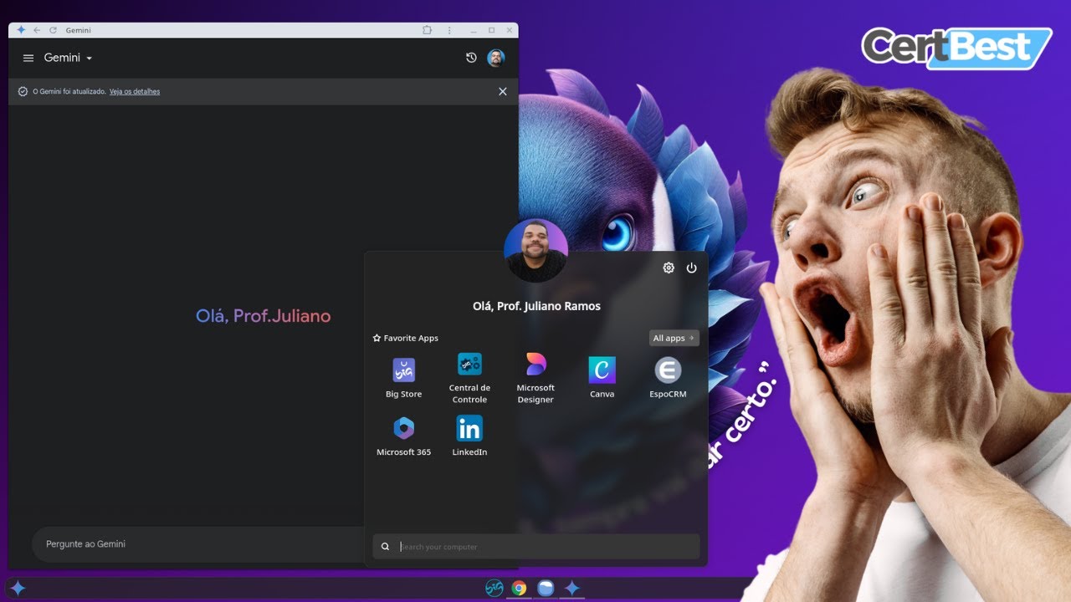
Task: Open the Canva app
Action: [x=602, y=377]
